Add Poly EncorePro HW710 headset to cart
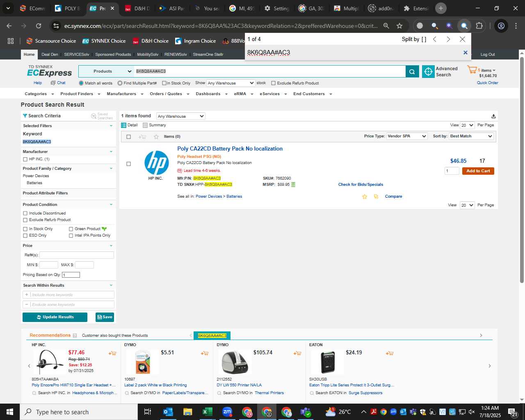 coord(112,353)
